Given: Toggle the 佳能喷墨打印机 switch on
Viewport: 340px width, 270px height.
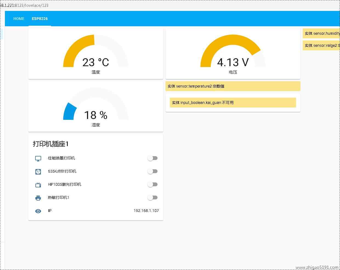Looking at the screenshot, I should (x=152, y=158).
